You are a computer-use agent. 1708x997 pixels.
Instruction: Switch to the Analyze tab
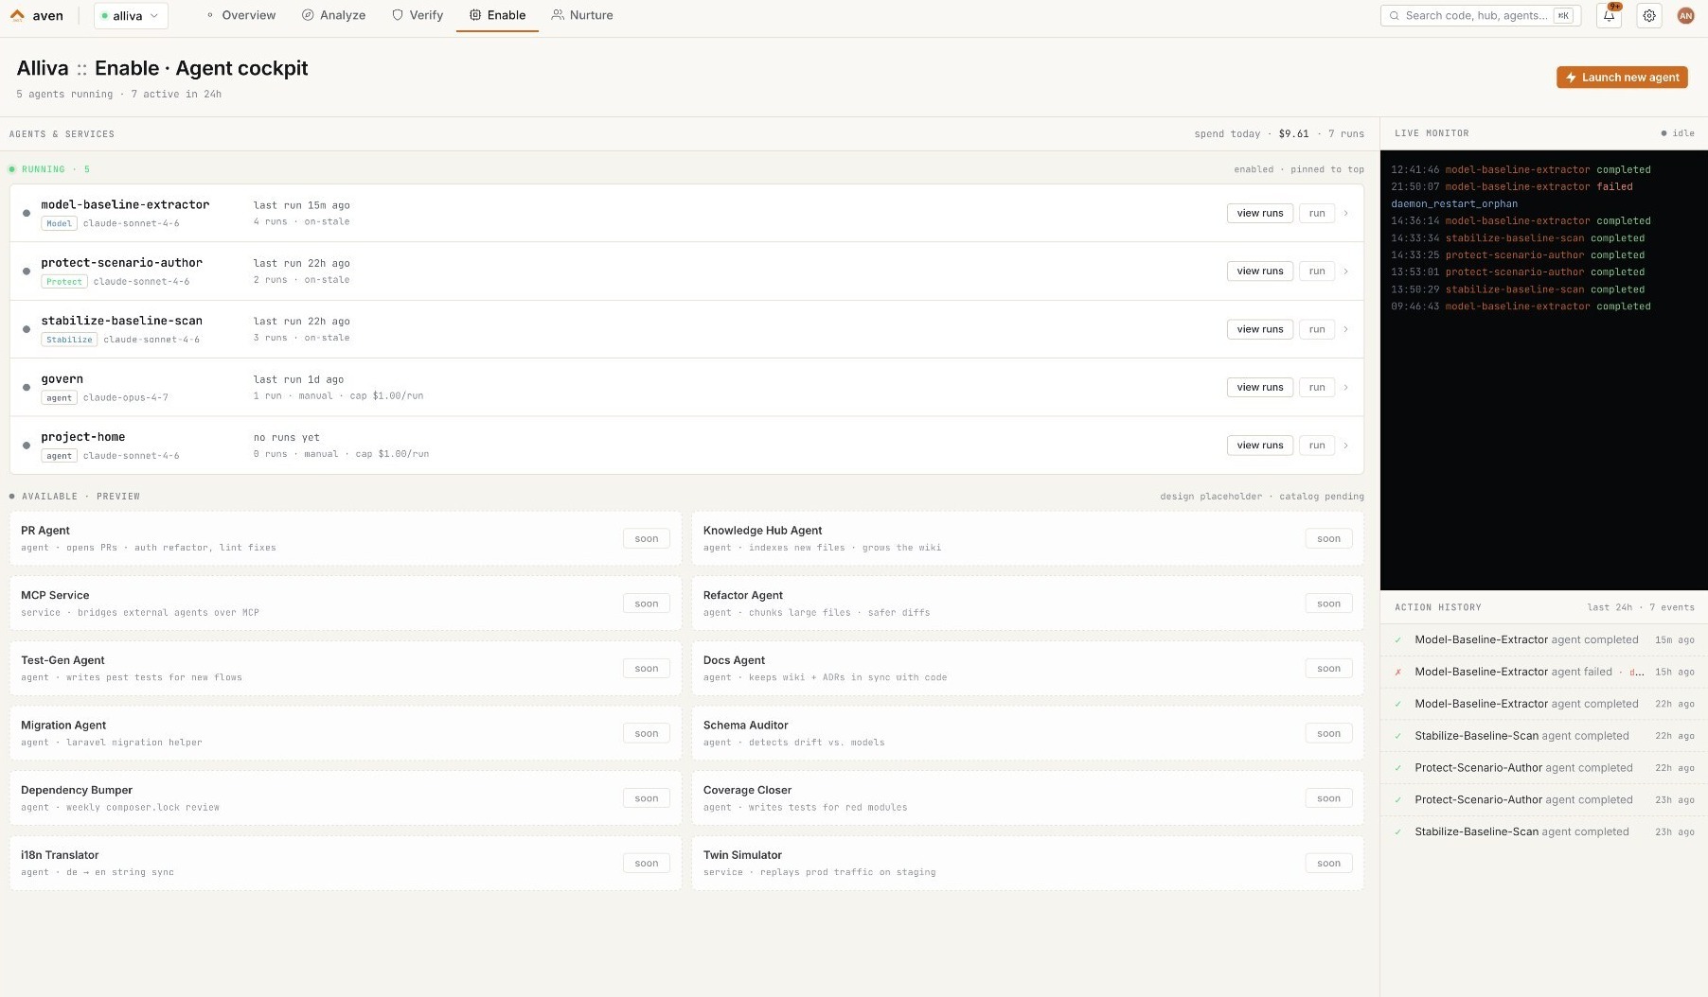333,15
